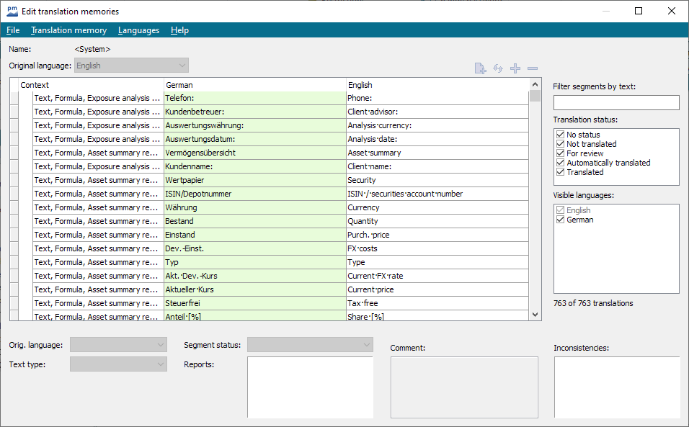Open the Text type dropdown

click(118, 364)
